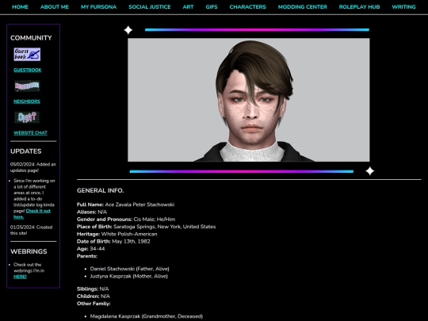Go to the Writing page
The height and width of the screenshot is (321, 428).
[x=403, y=7]
